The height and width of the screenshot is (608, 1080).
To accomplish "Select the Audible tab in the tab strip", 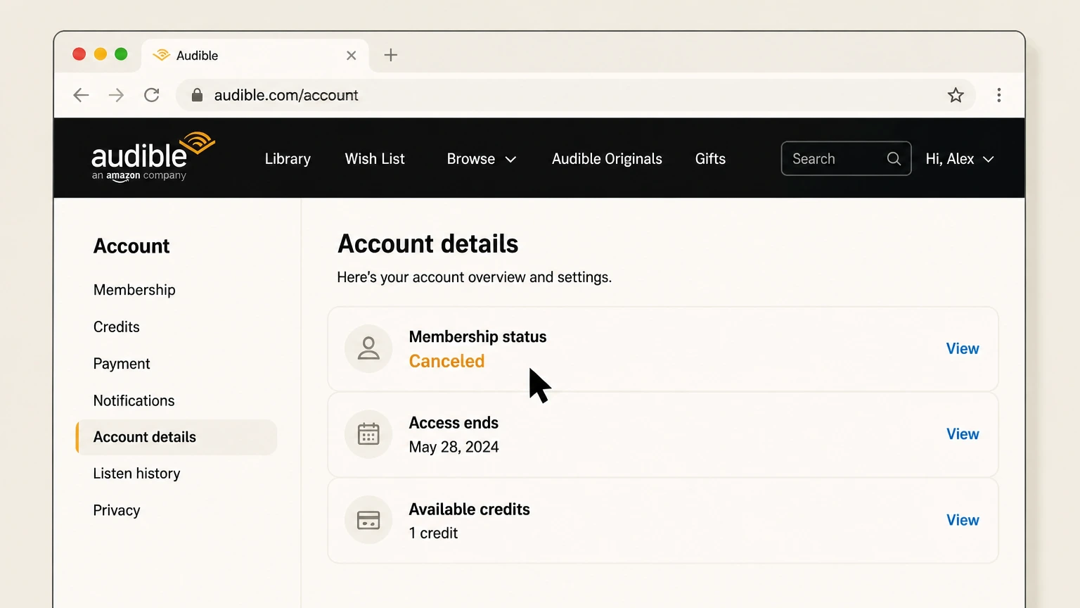I will click(256, 55).
